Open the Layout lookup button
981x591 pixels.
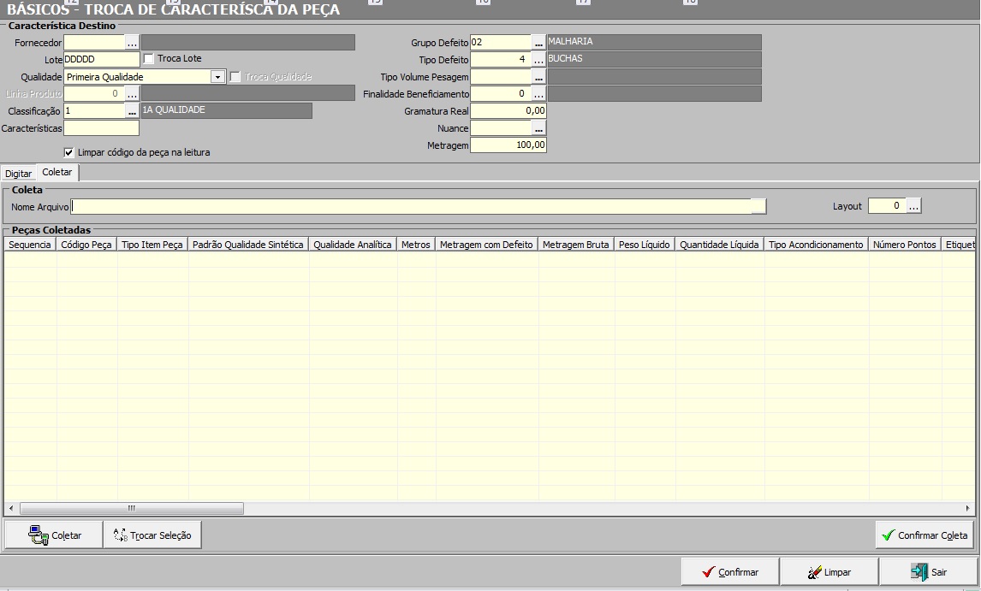913,206
